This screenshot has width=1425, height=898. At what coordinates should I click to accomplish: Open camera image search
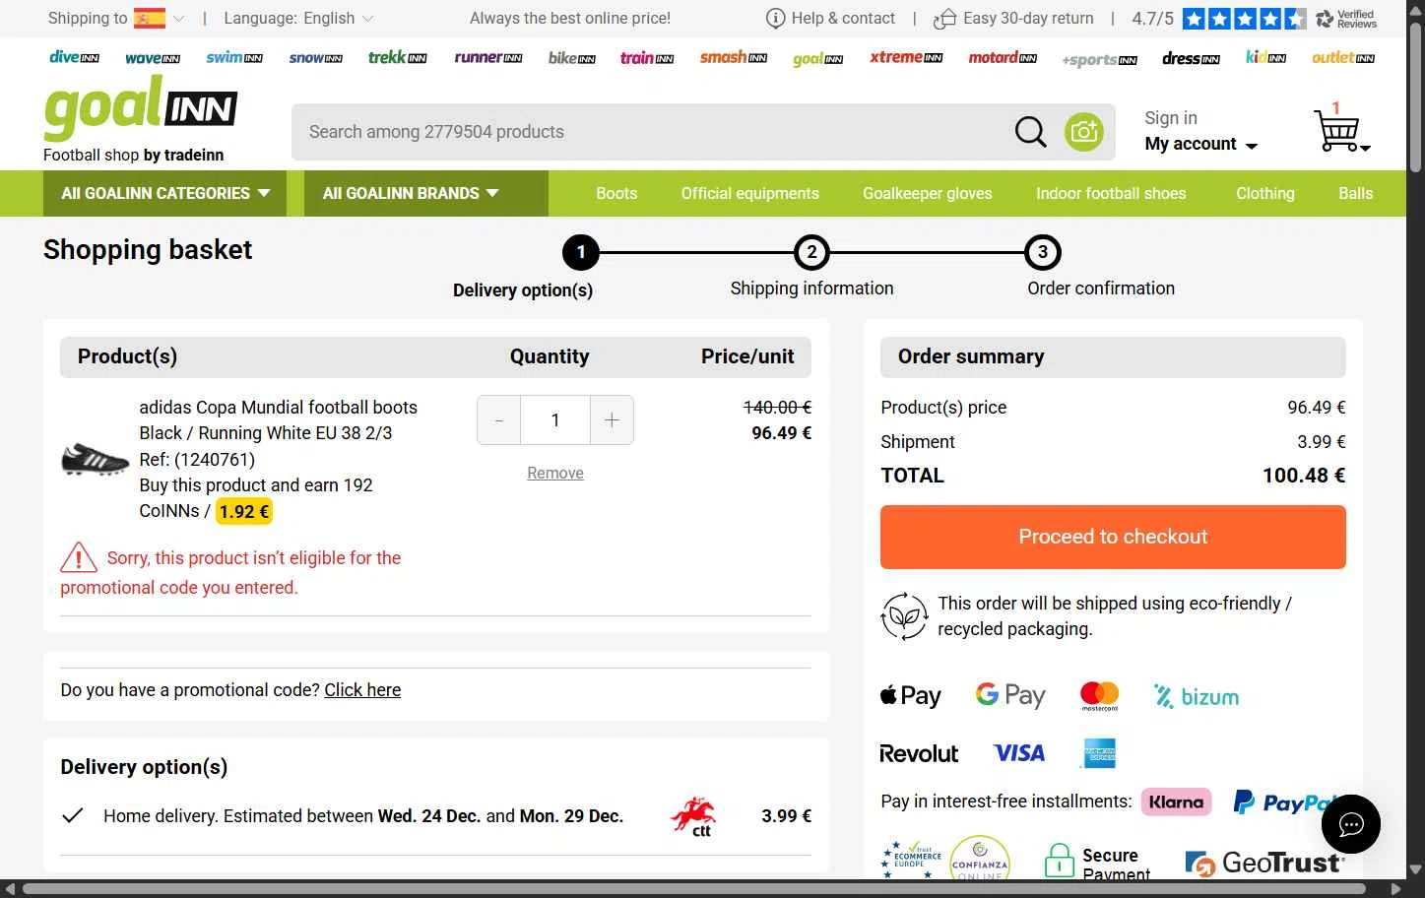(1084, 131)
